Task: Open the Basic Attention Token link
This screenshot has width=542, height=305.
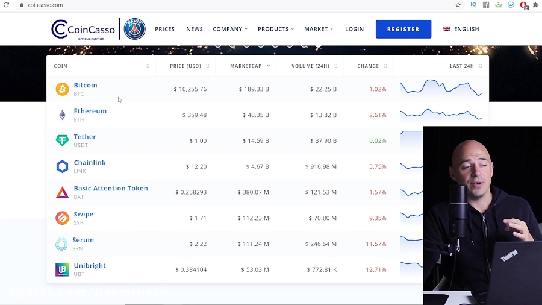Action: pos(111,188)
